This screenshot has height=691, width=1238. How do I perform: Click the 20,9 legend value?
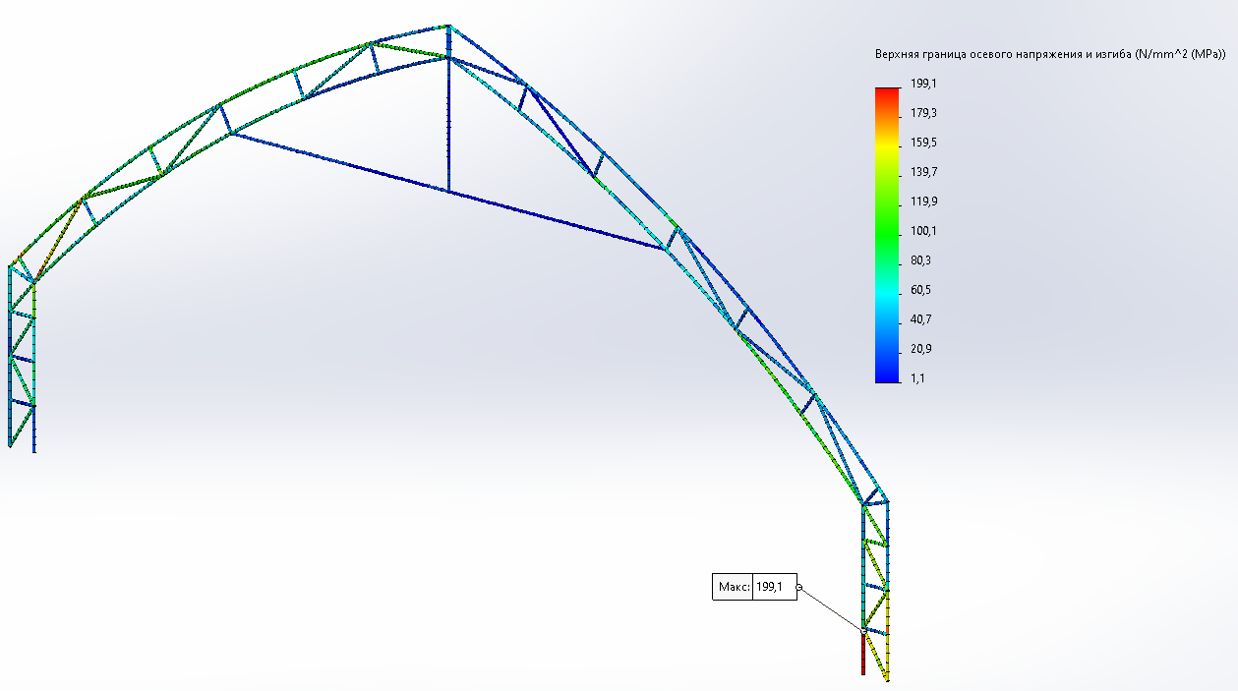tap(920, 349)
